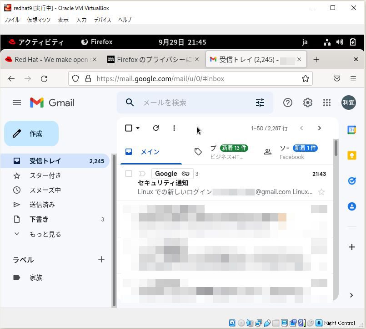Open スヌーズ中 mails
Screen dimensions: 366x329
[55, 190]
